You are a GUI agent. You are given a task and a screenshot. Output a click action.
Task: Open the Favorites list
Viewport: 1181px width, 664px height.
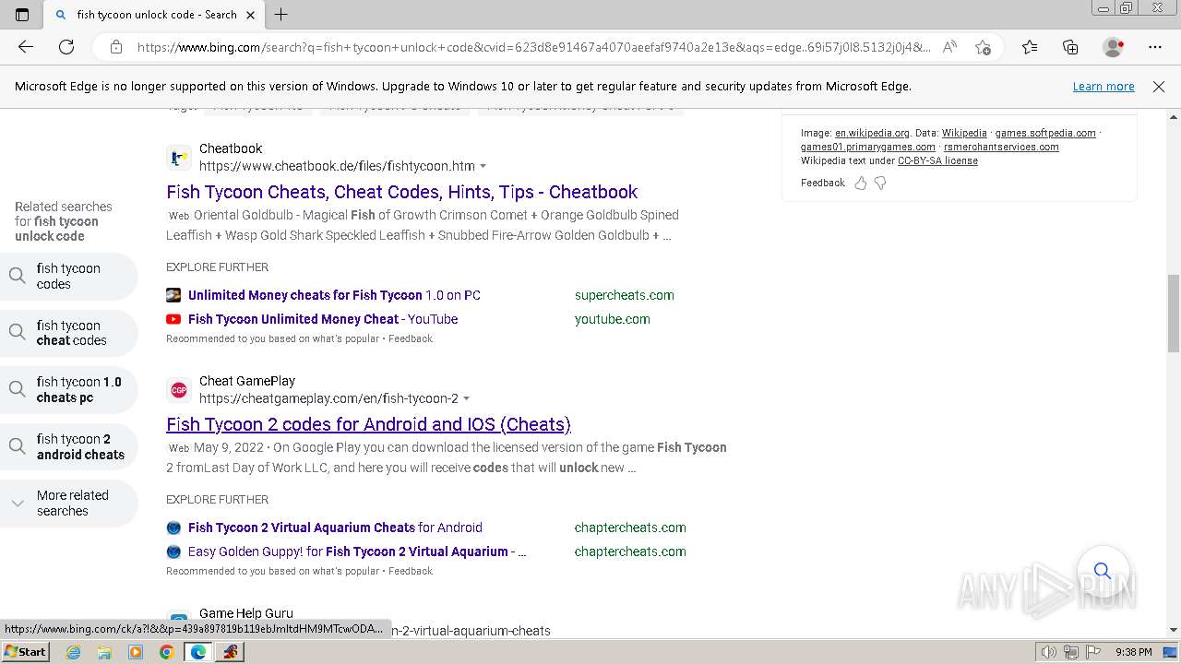pyautogui.click(x=1030, y=47)
